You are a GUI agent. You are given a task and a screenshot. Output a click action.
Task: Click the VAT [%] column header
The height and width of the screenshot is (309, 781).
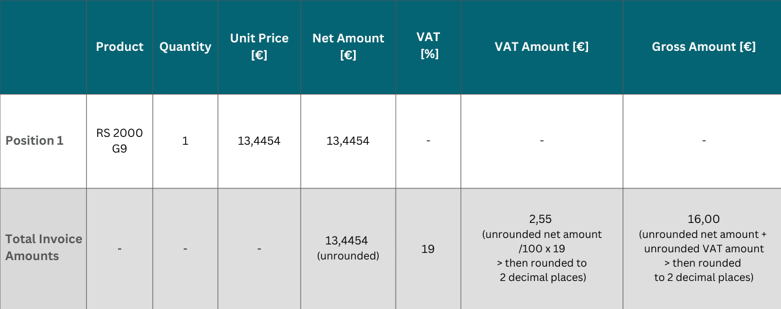pos(428,45)
